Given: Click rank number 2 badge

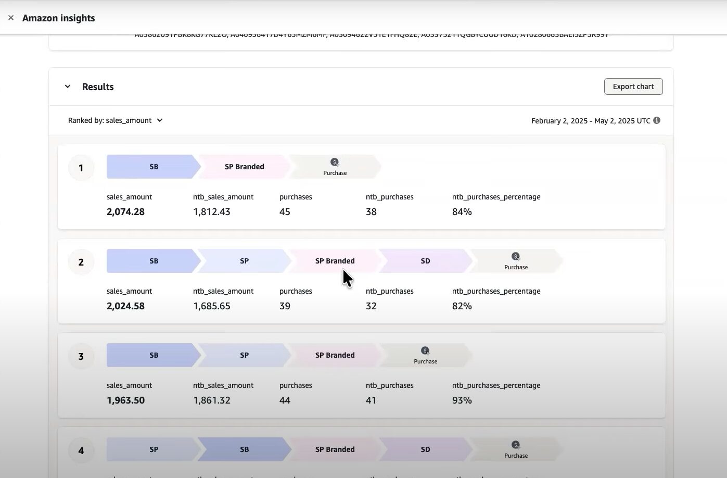Looking at the screenshot, I should 81,262.
